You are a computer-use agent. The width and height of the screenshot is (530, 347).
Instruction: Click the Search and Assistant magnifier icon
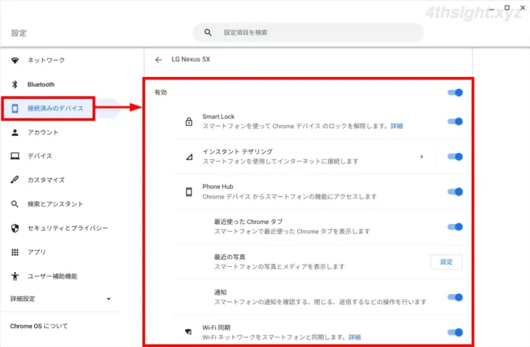click(x=15, y=204)
